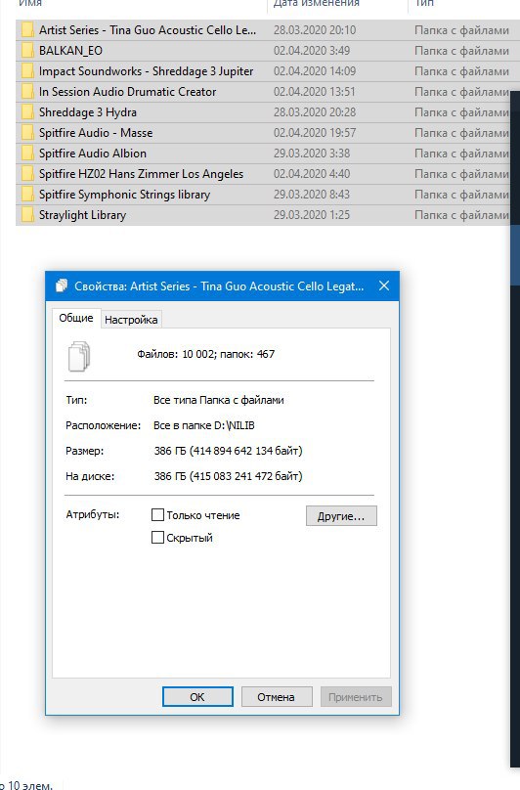Click the type cell of BALKAN_EO row
The height and width of the screenshot is (790, 520).
(x=462, y=51)
